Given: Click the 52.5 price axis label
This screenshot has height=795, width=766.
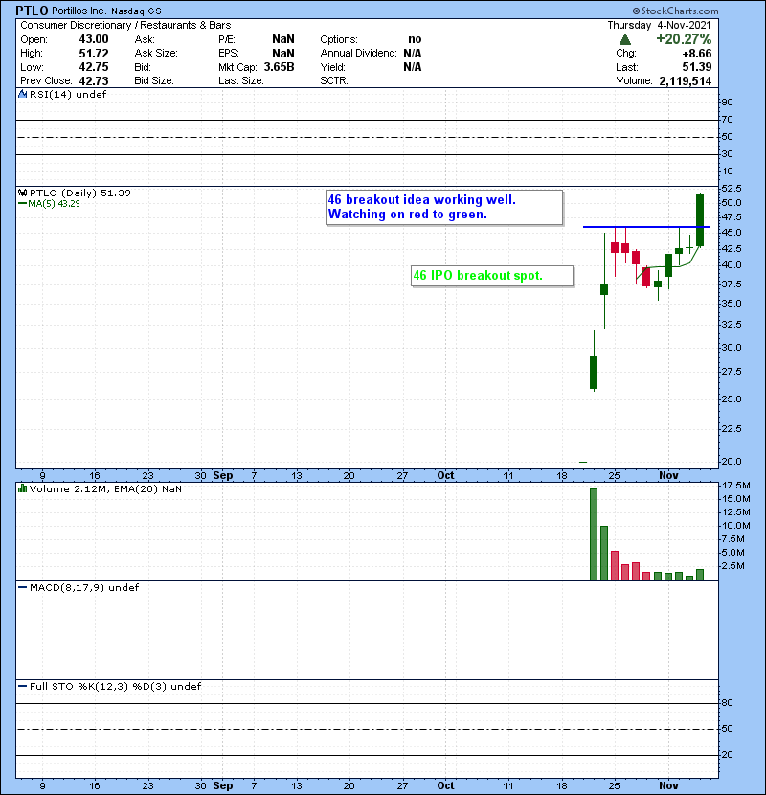Looking at the screenshot, I should click(732, 188).
